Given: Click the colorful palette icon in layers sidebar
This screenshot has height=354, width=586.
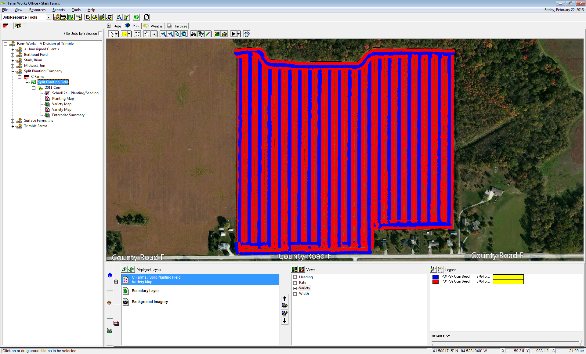Looking at the screenshot, I should (x=109, y=303).
